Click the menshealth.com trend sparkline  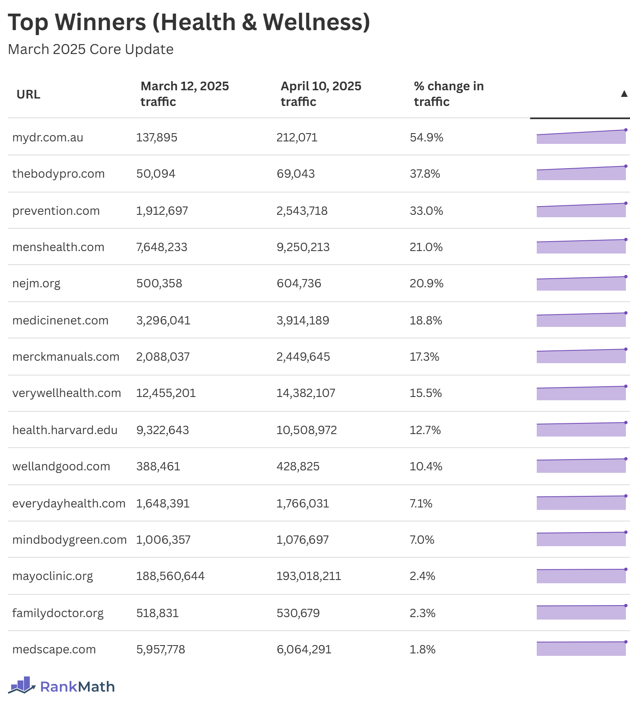click(x=582, y=246)
